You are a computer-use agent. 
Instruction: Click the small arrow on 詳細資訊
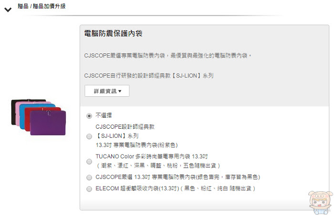coord(120,91)
